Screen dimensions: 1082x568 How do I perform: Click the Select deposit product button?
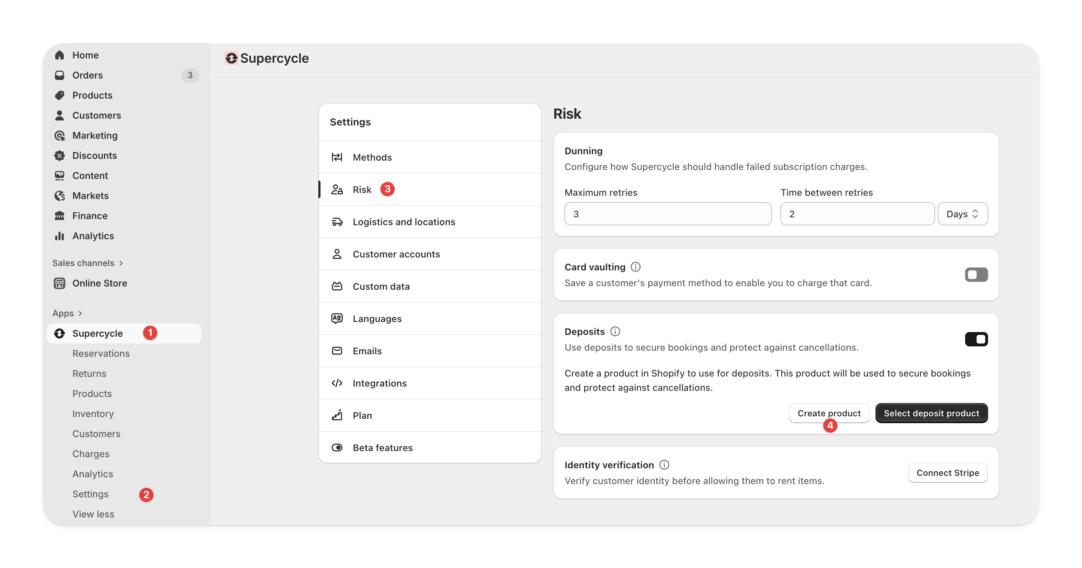point(931,413)
